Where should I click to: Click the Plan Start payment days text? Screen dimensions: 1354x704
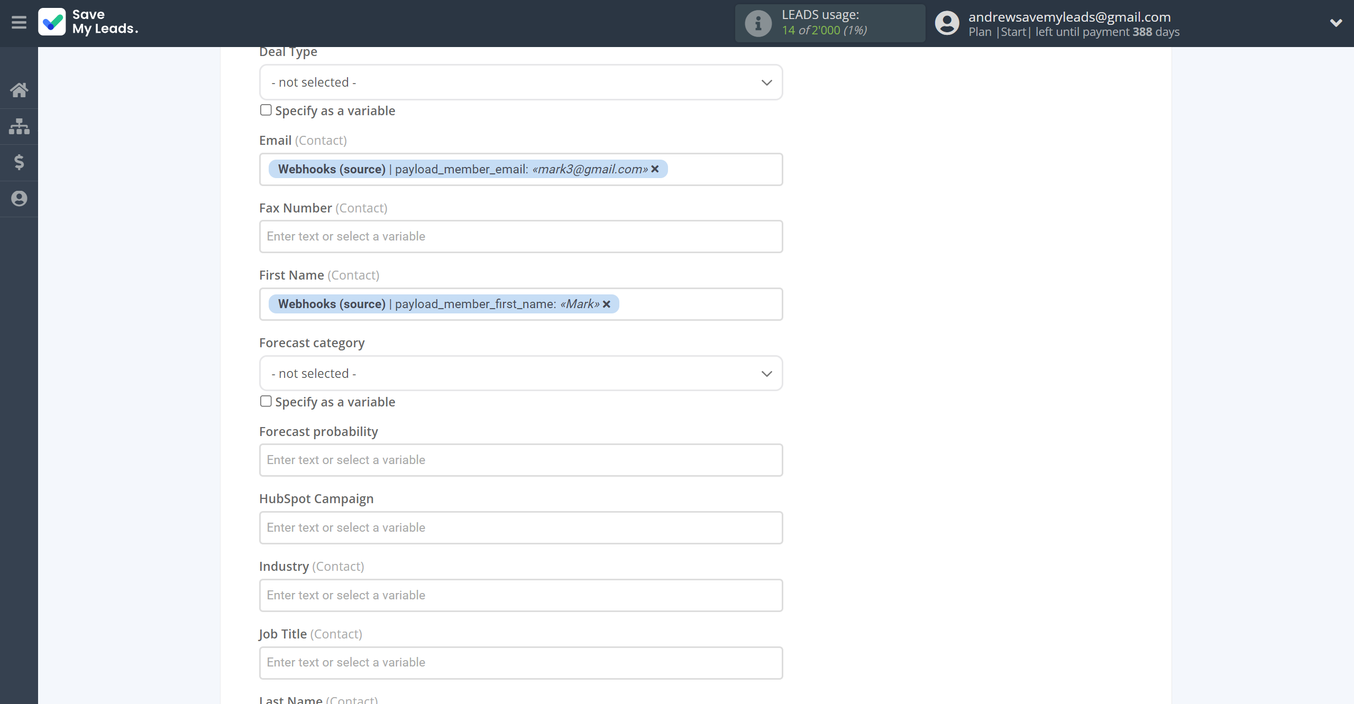pyautogui.click(x=1074, y=32)
